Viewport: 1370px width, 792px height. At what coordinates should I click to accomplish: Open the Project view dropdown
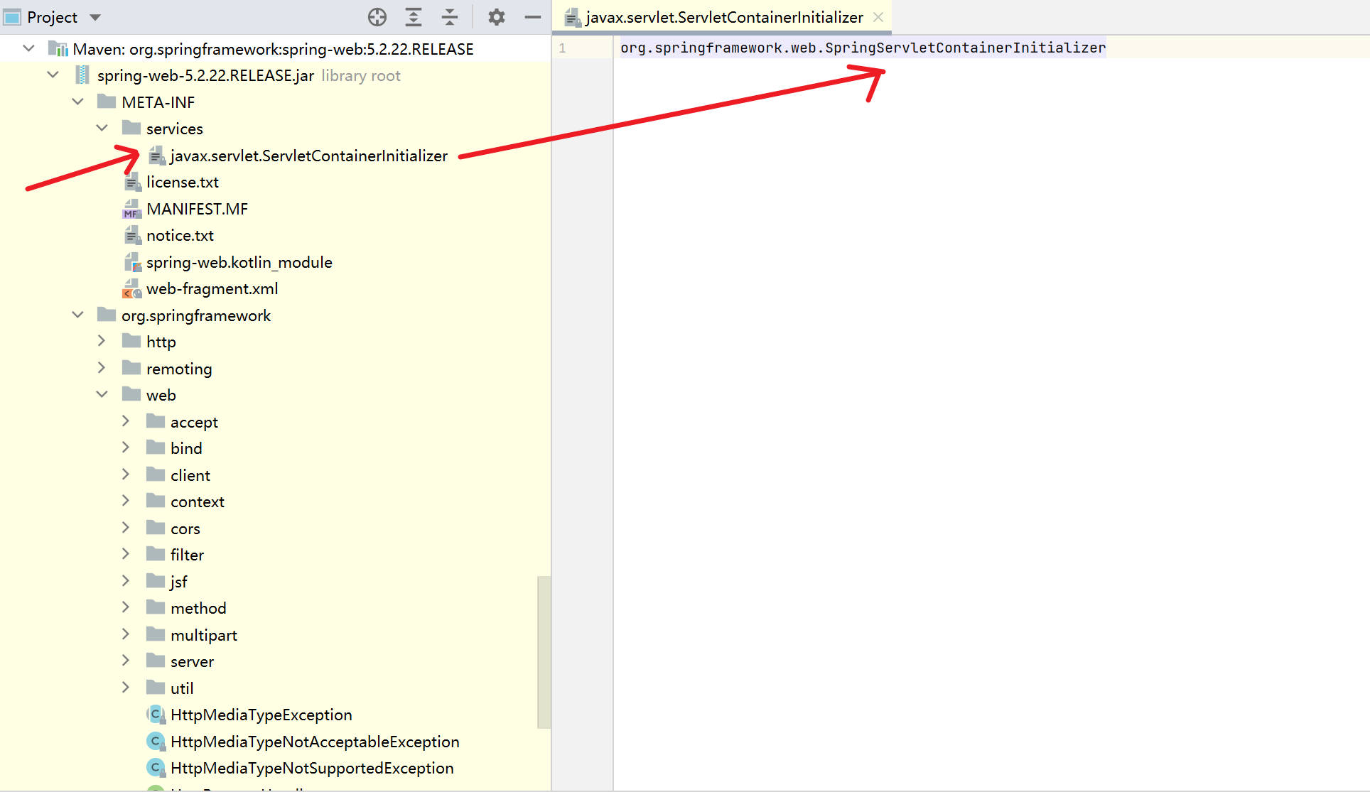[95, 18]
